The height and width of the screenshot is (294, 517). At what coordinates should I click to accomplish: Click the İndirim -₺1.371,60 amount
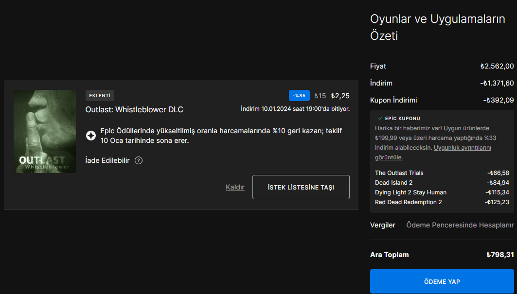pos(497,83)
